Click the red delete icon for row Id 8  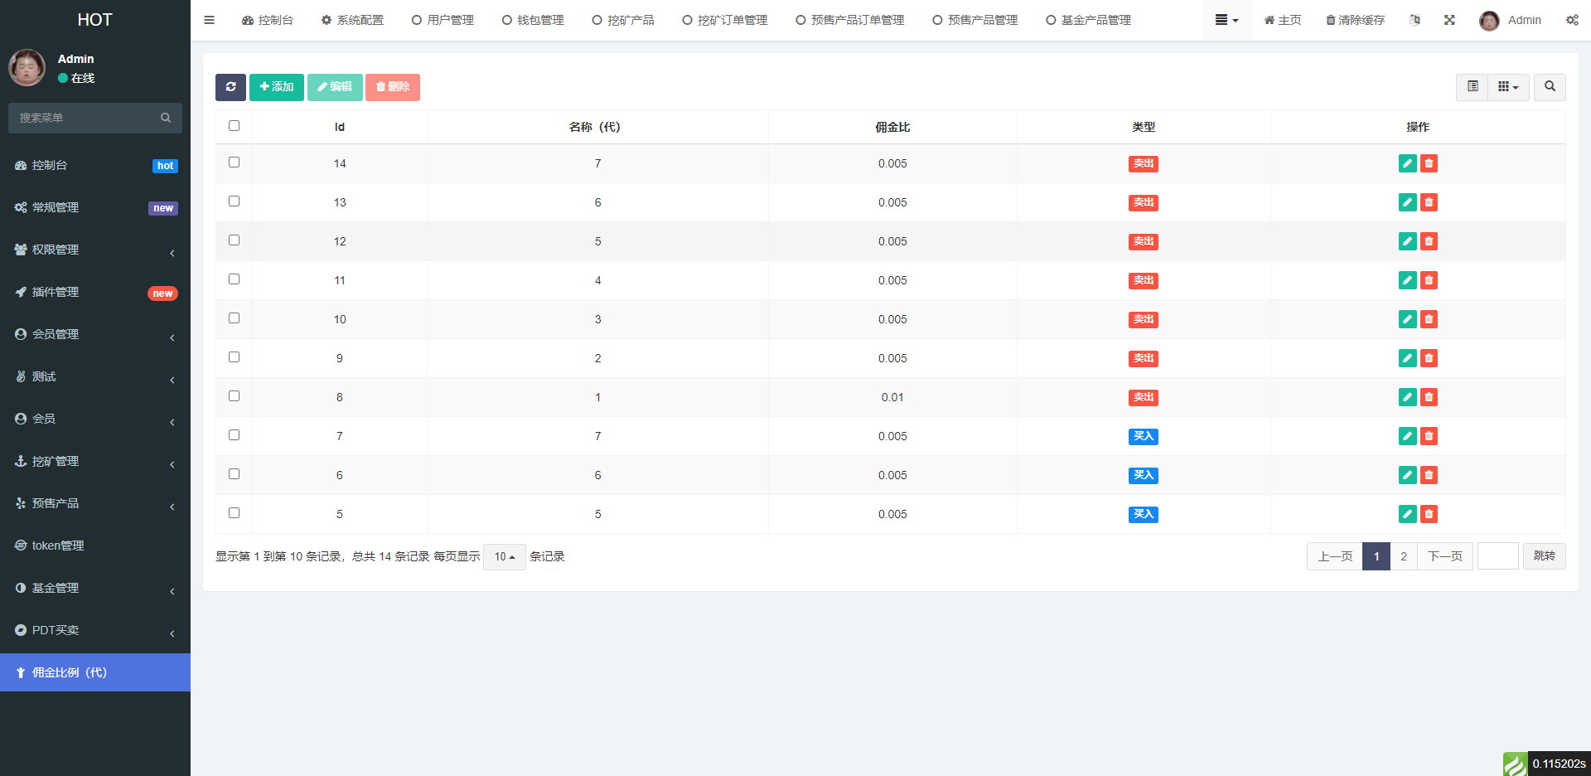click(1429, 397)
